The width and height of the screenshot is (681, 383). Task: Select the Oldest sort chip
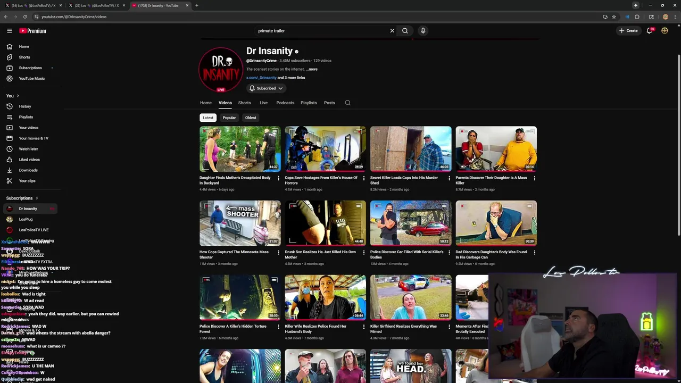click(x=251, y=118)
